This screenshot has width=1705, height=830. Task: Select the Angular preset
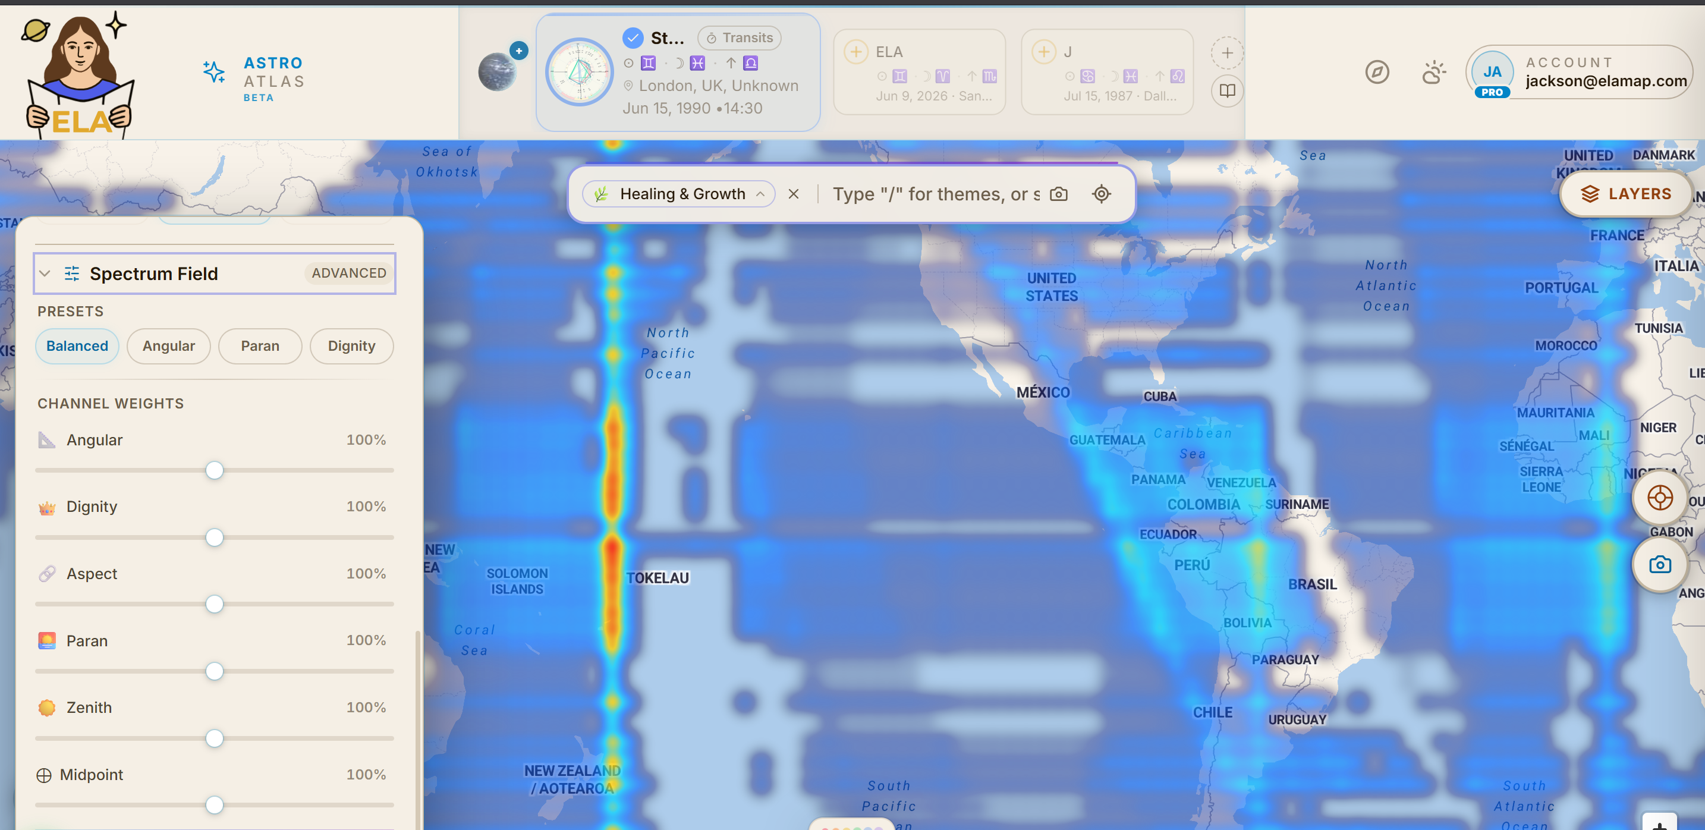pyautogui.click(x=169, y=346)
